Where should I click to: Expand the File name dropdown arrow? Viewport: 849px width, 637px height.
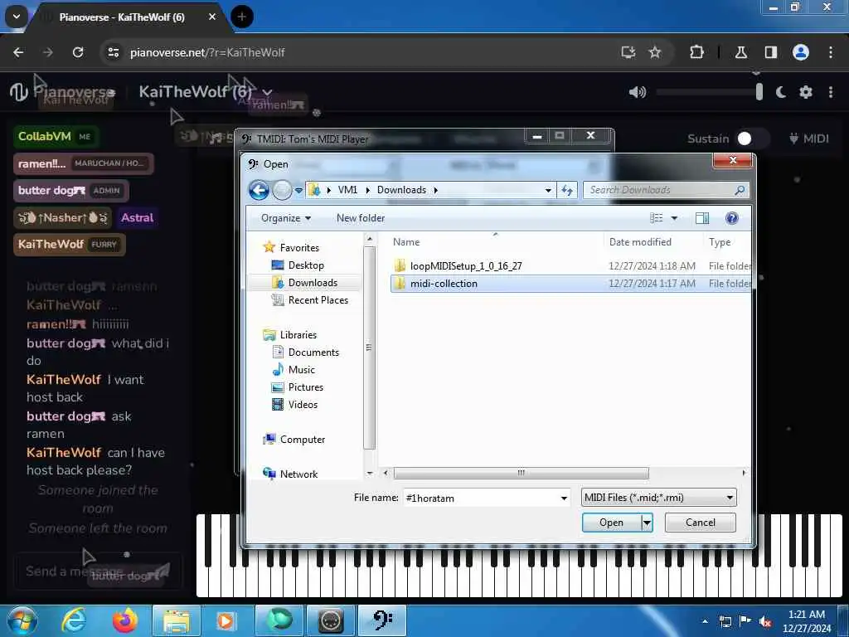click(564, 498)
